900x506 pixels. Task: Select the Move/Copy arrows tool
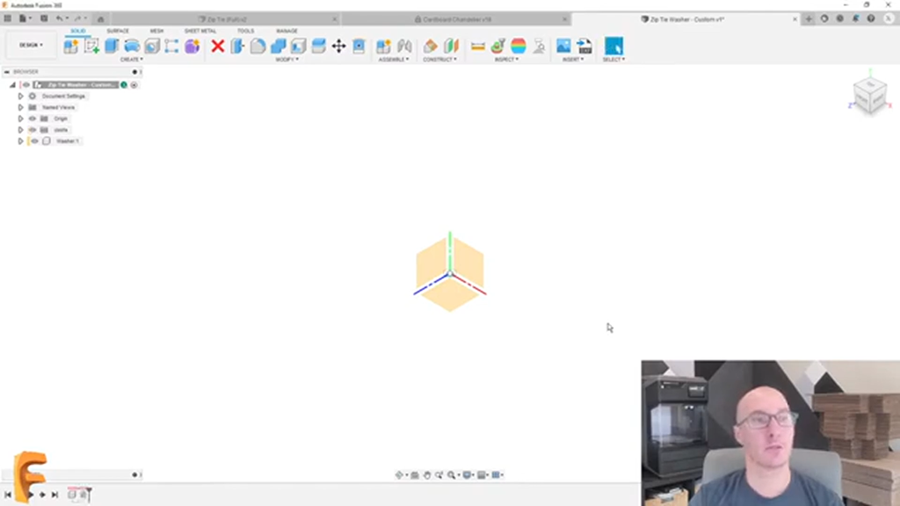(338, 46)
